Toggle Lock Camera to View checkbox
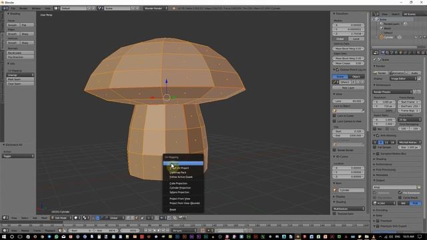Image resolution: width=427 pixels, height=240 pixels. [x=334, y=121]
